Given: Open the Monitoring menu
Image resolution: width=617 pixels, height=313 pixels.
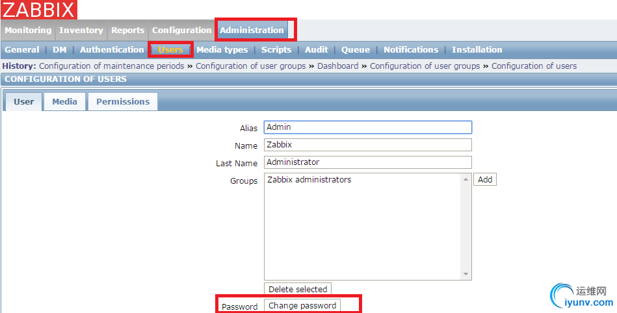Looking at the screenshot, I should (x=28, y=31).
